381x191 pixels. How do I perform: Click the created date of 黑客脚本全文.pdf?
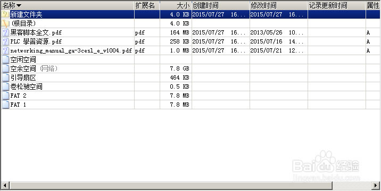[219, 32]
